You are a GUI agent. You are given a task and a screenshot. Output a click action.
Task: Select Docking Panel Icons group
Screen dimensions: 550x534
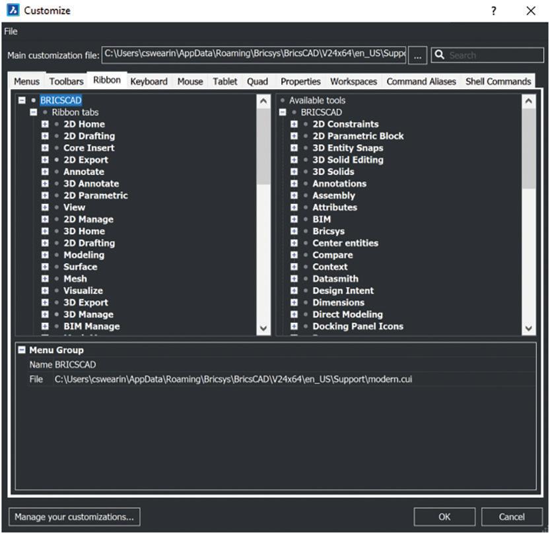(358, 327)
